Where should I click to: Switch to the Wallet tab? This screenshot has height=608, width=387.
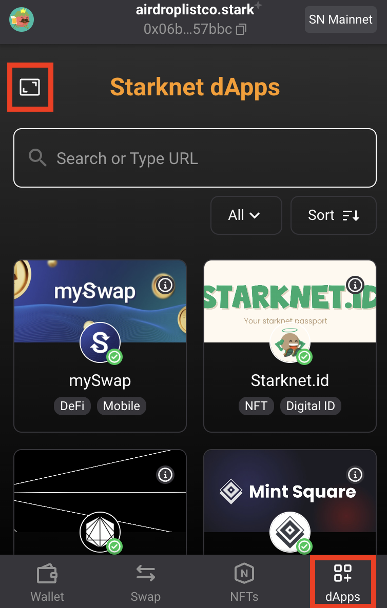[47, 582]
